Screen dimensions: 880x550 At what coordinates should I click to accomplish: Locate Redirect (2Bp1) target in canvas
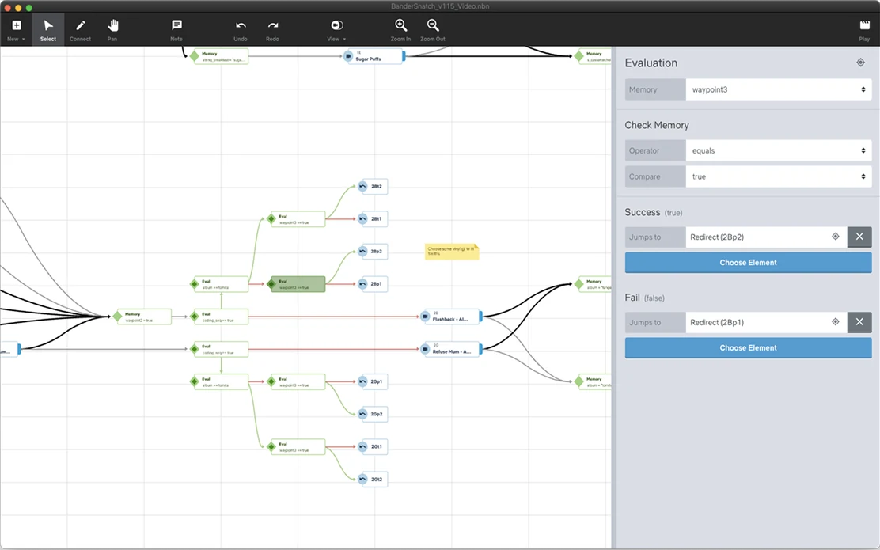(835, 322)
